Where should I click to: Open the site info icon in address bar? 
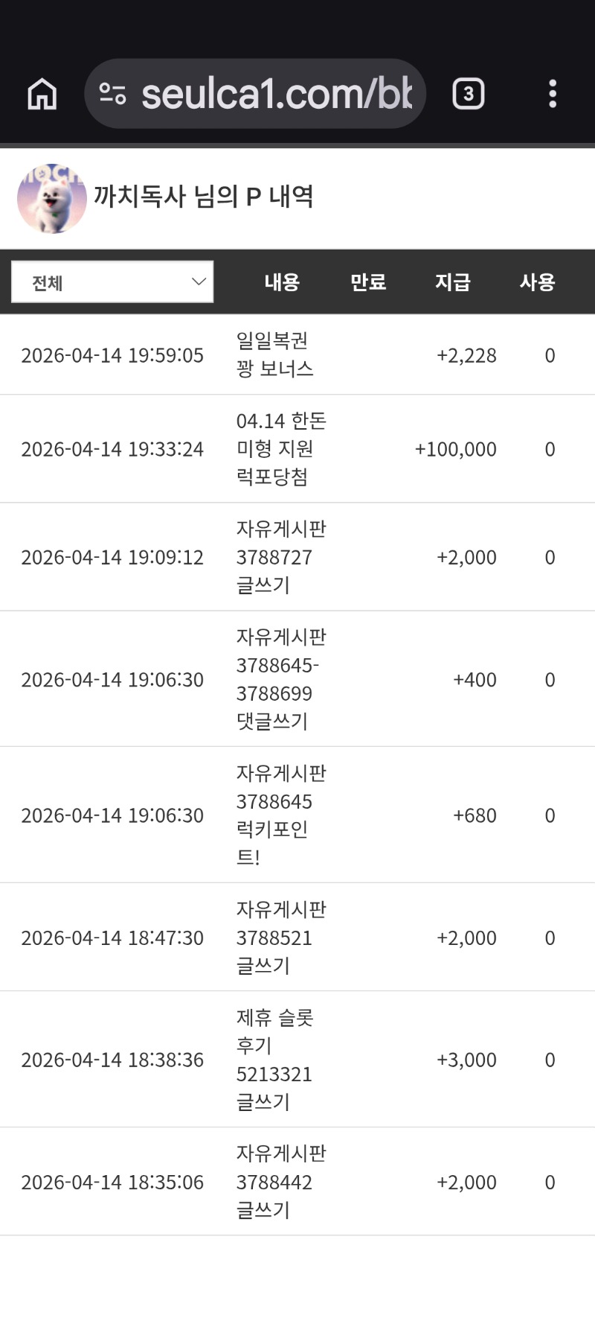(112, 95)
